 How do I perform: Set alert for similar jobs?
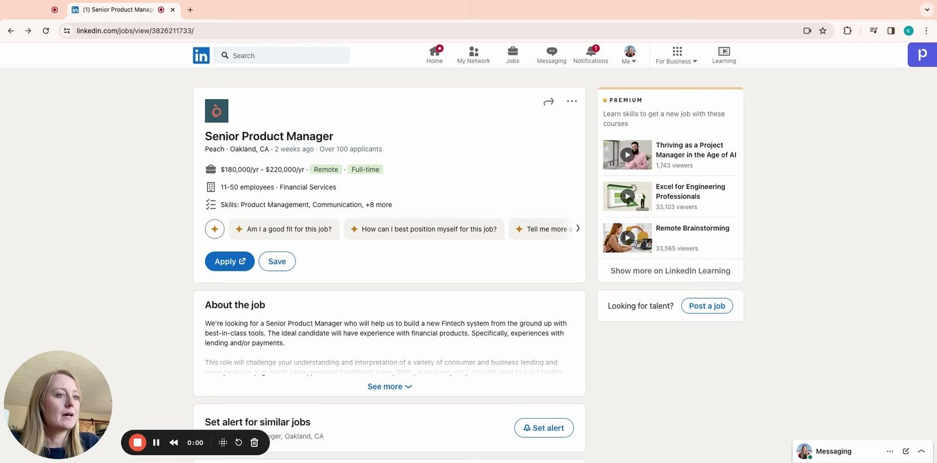(x=544, y=428)
